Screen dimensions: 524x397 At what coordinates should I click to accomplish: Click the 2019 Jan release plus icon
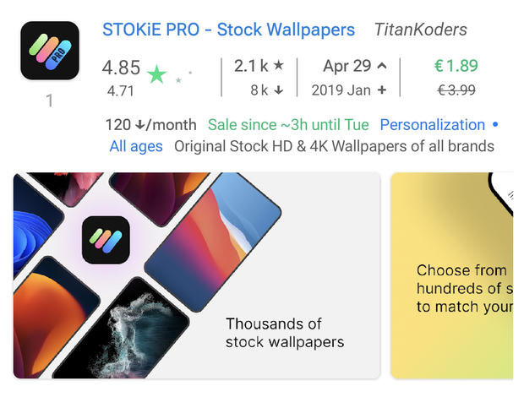(382, 90)
